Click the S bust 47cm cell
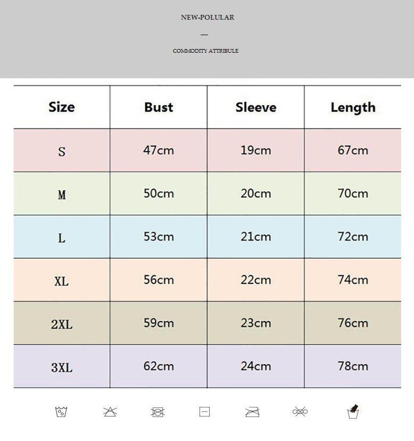The image size is (414, 441). click(x=159, y=150)
